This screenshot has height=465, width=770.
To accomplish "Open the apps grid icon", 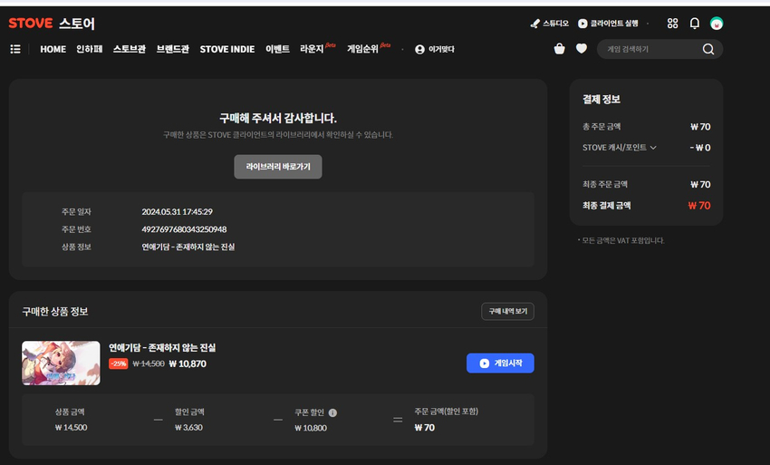I will tap(672, 23).
